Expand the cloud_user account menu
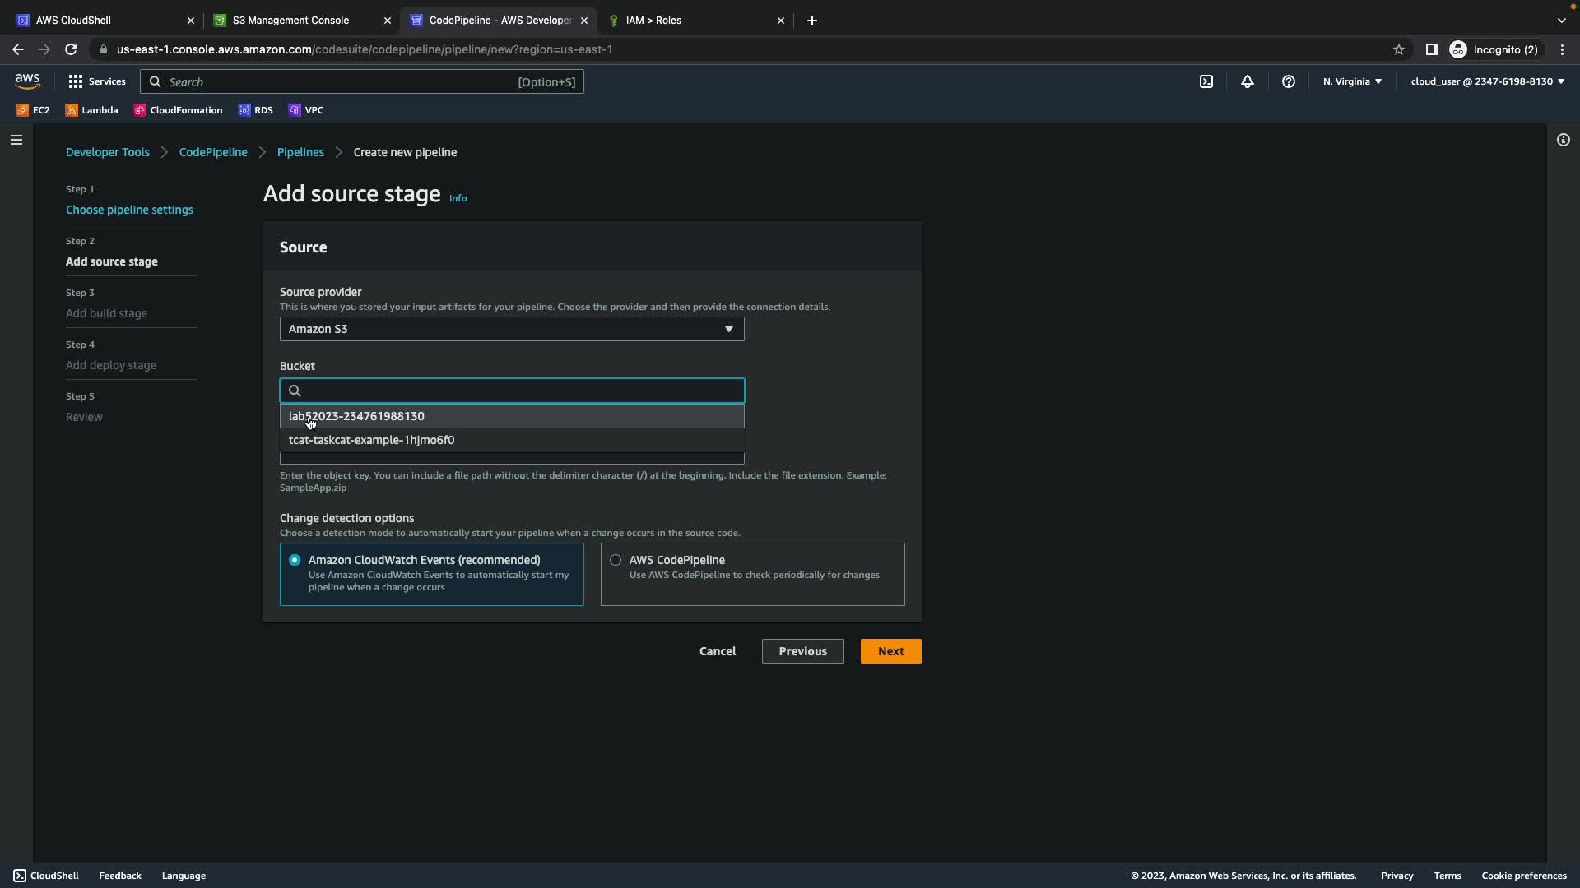 (1486, 81)
